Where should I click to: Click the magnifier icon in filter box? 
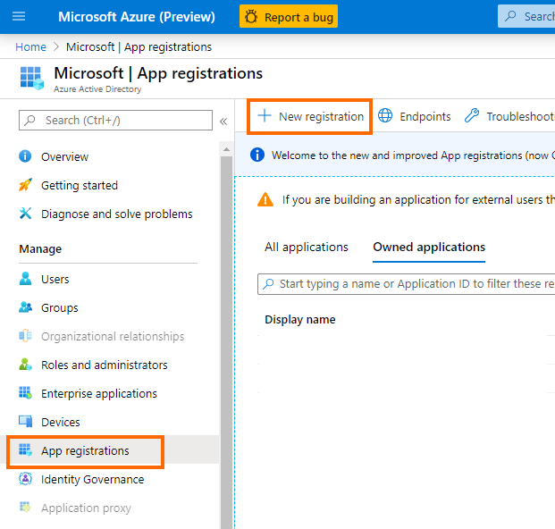(x=269, y=284)
